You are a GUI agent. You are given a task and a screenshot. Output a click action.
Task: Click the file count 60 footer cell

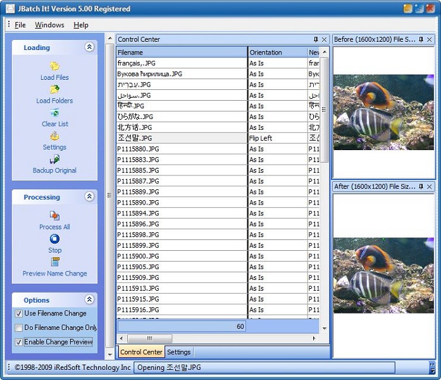click(x=182, y=327)
